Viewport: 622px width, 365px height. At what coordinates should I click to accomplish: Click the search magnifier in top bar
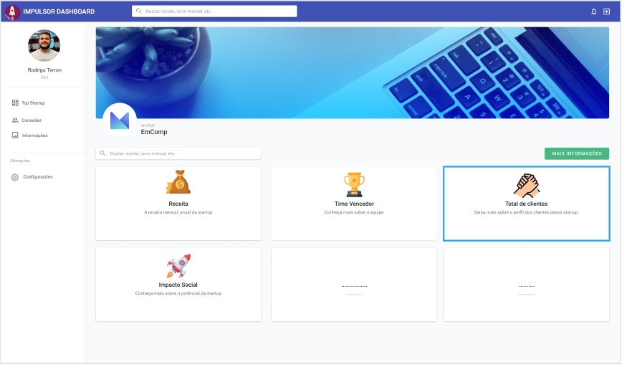(x=138, y=11)
